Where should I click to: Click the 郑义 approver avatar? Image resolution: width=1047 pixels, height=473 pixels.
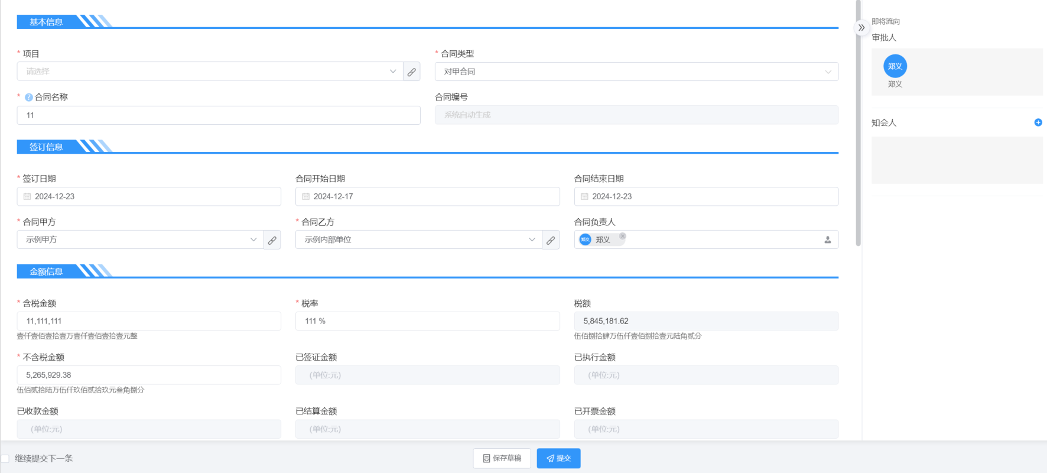(895, 66)
